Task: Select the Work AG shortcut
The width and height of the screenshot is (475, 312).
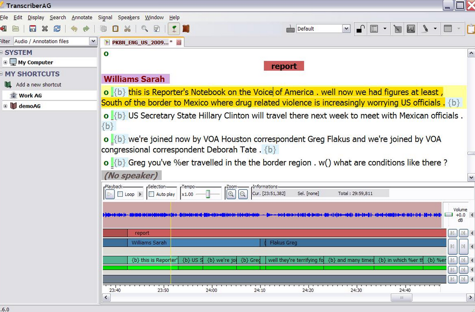Action: pos(30,95)
